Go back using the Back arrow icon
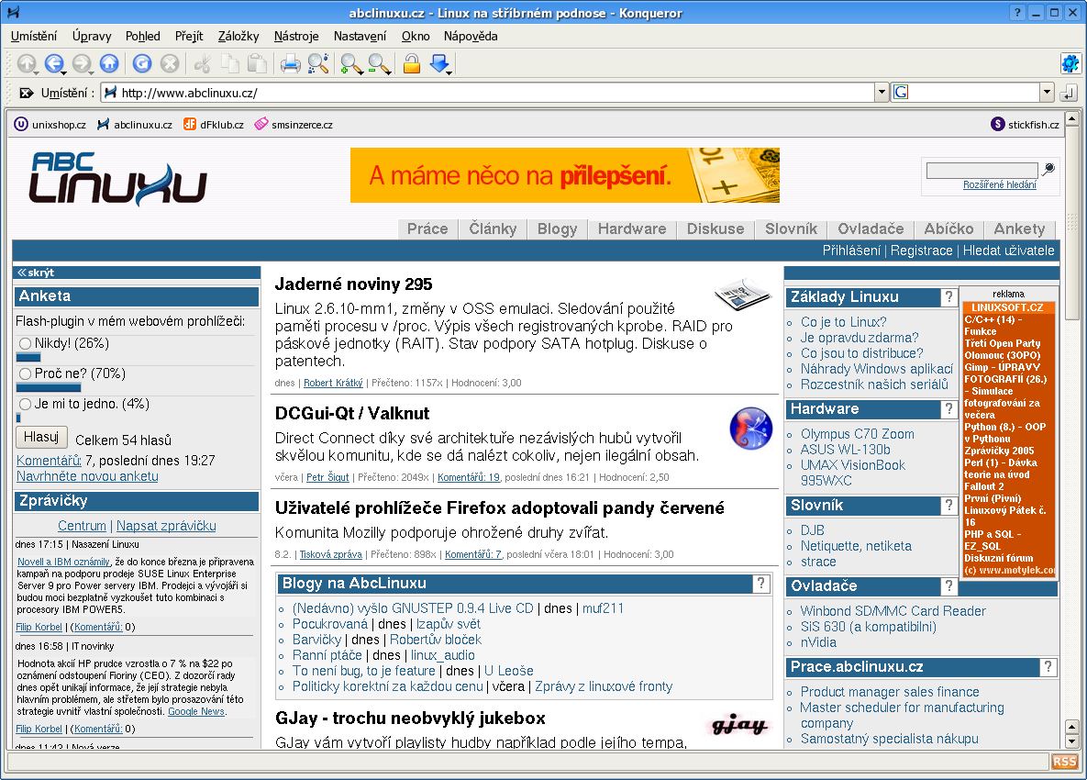 (x=54, y=64)
